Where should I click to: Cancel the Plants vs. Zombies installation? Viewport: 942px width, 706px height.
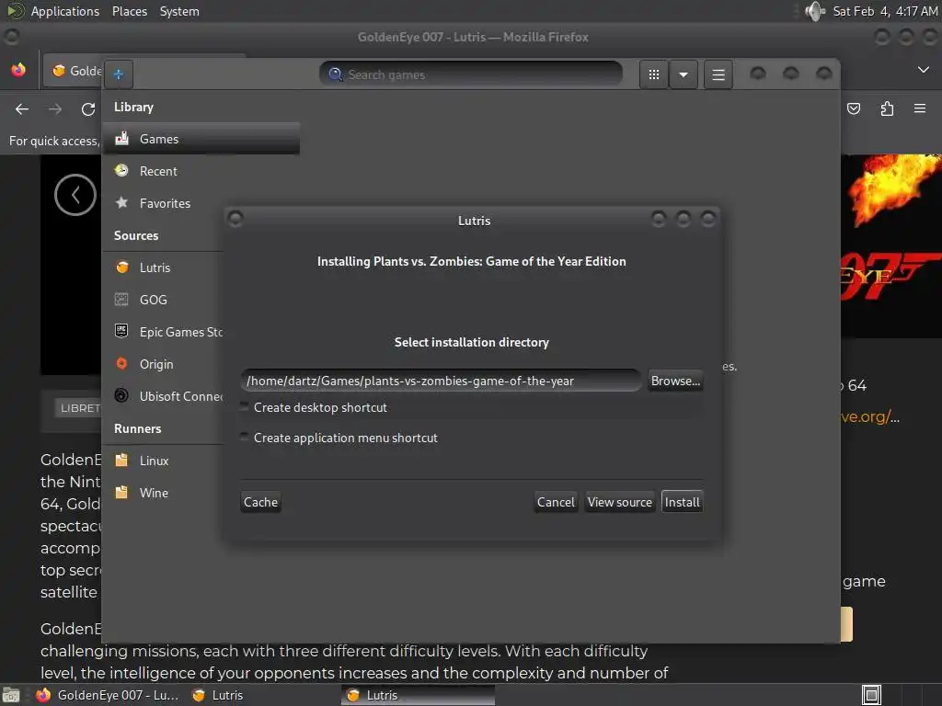click(x=556, y=502)
